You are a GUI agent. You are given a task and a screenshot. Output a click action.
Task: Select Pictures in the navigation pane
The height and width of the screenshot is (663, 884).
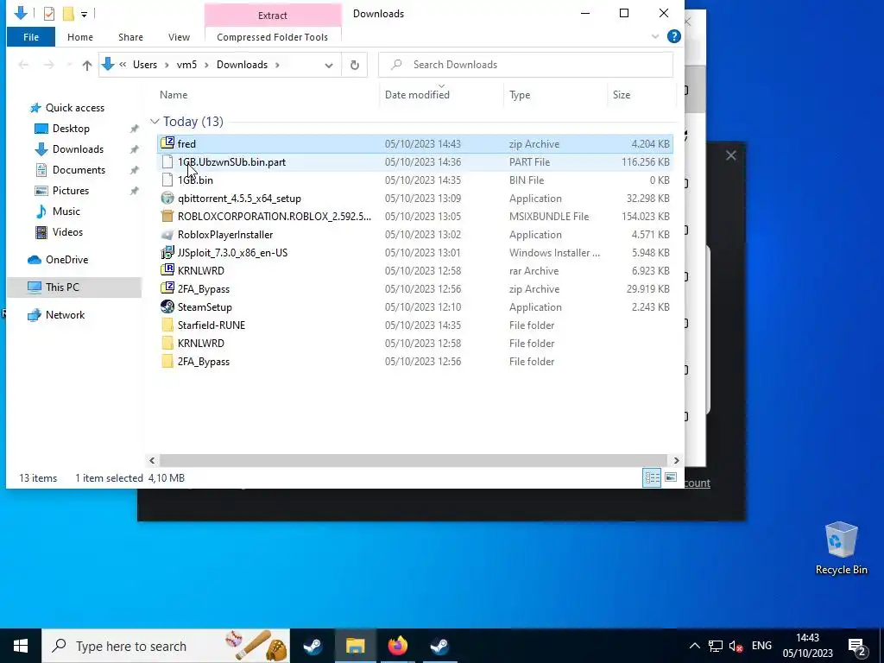tap(71, 191)
